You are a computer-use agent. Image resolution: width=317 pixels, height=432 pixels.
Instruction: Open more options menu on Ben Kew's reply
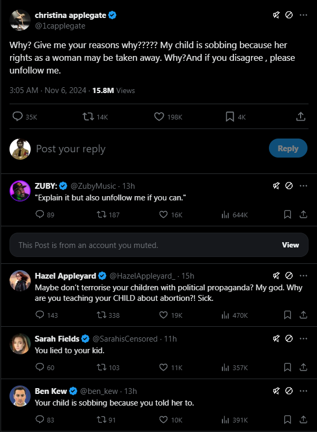pos(303,391)
